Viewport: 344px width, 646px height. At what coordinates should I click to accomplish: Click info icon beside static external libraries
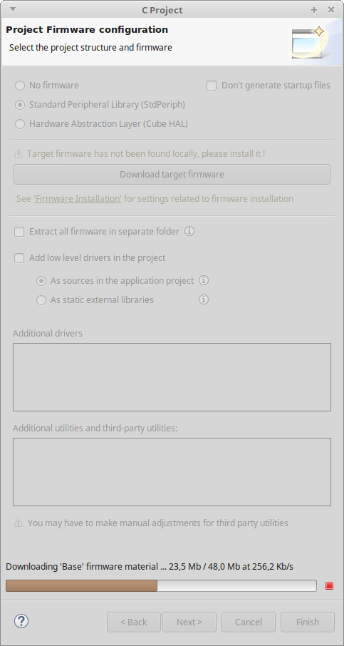click(204, 299)
